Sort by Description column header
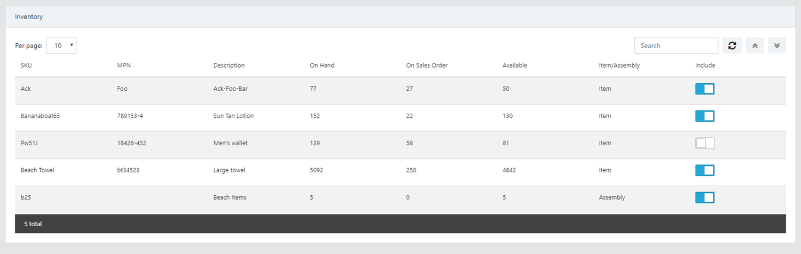Screen dimensions: 801x254 [229, 66]
